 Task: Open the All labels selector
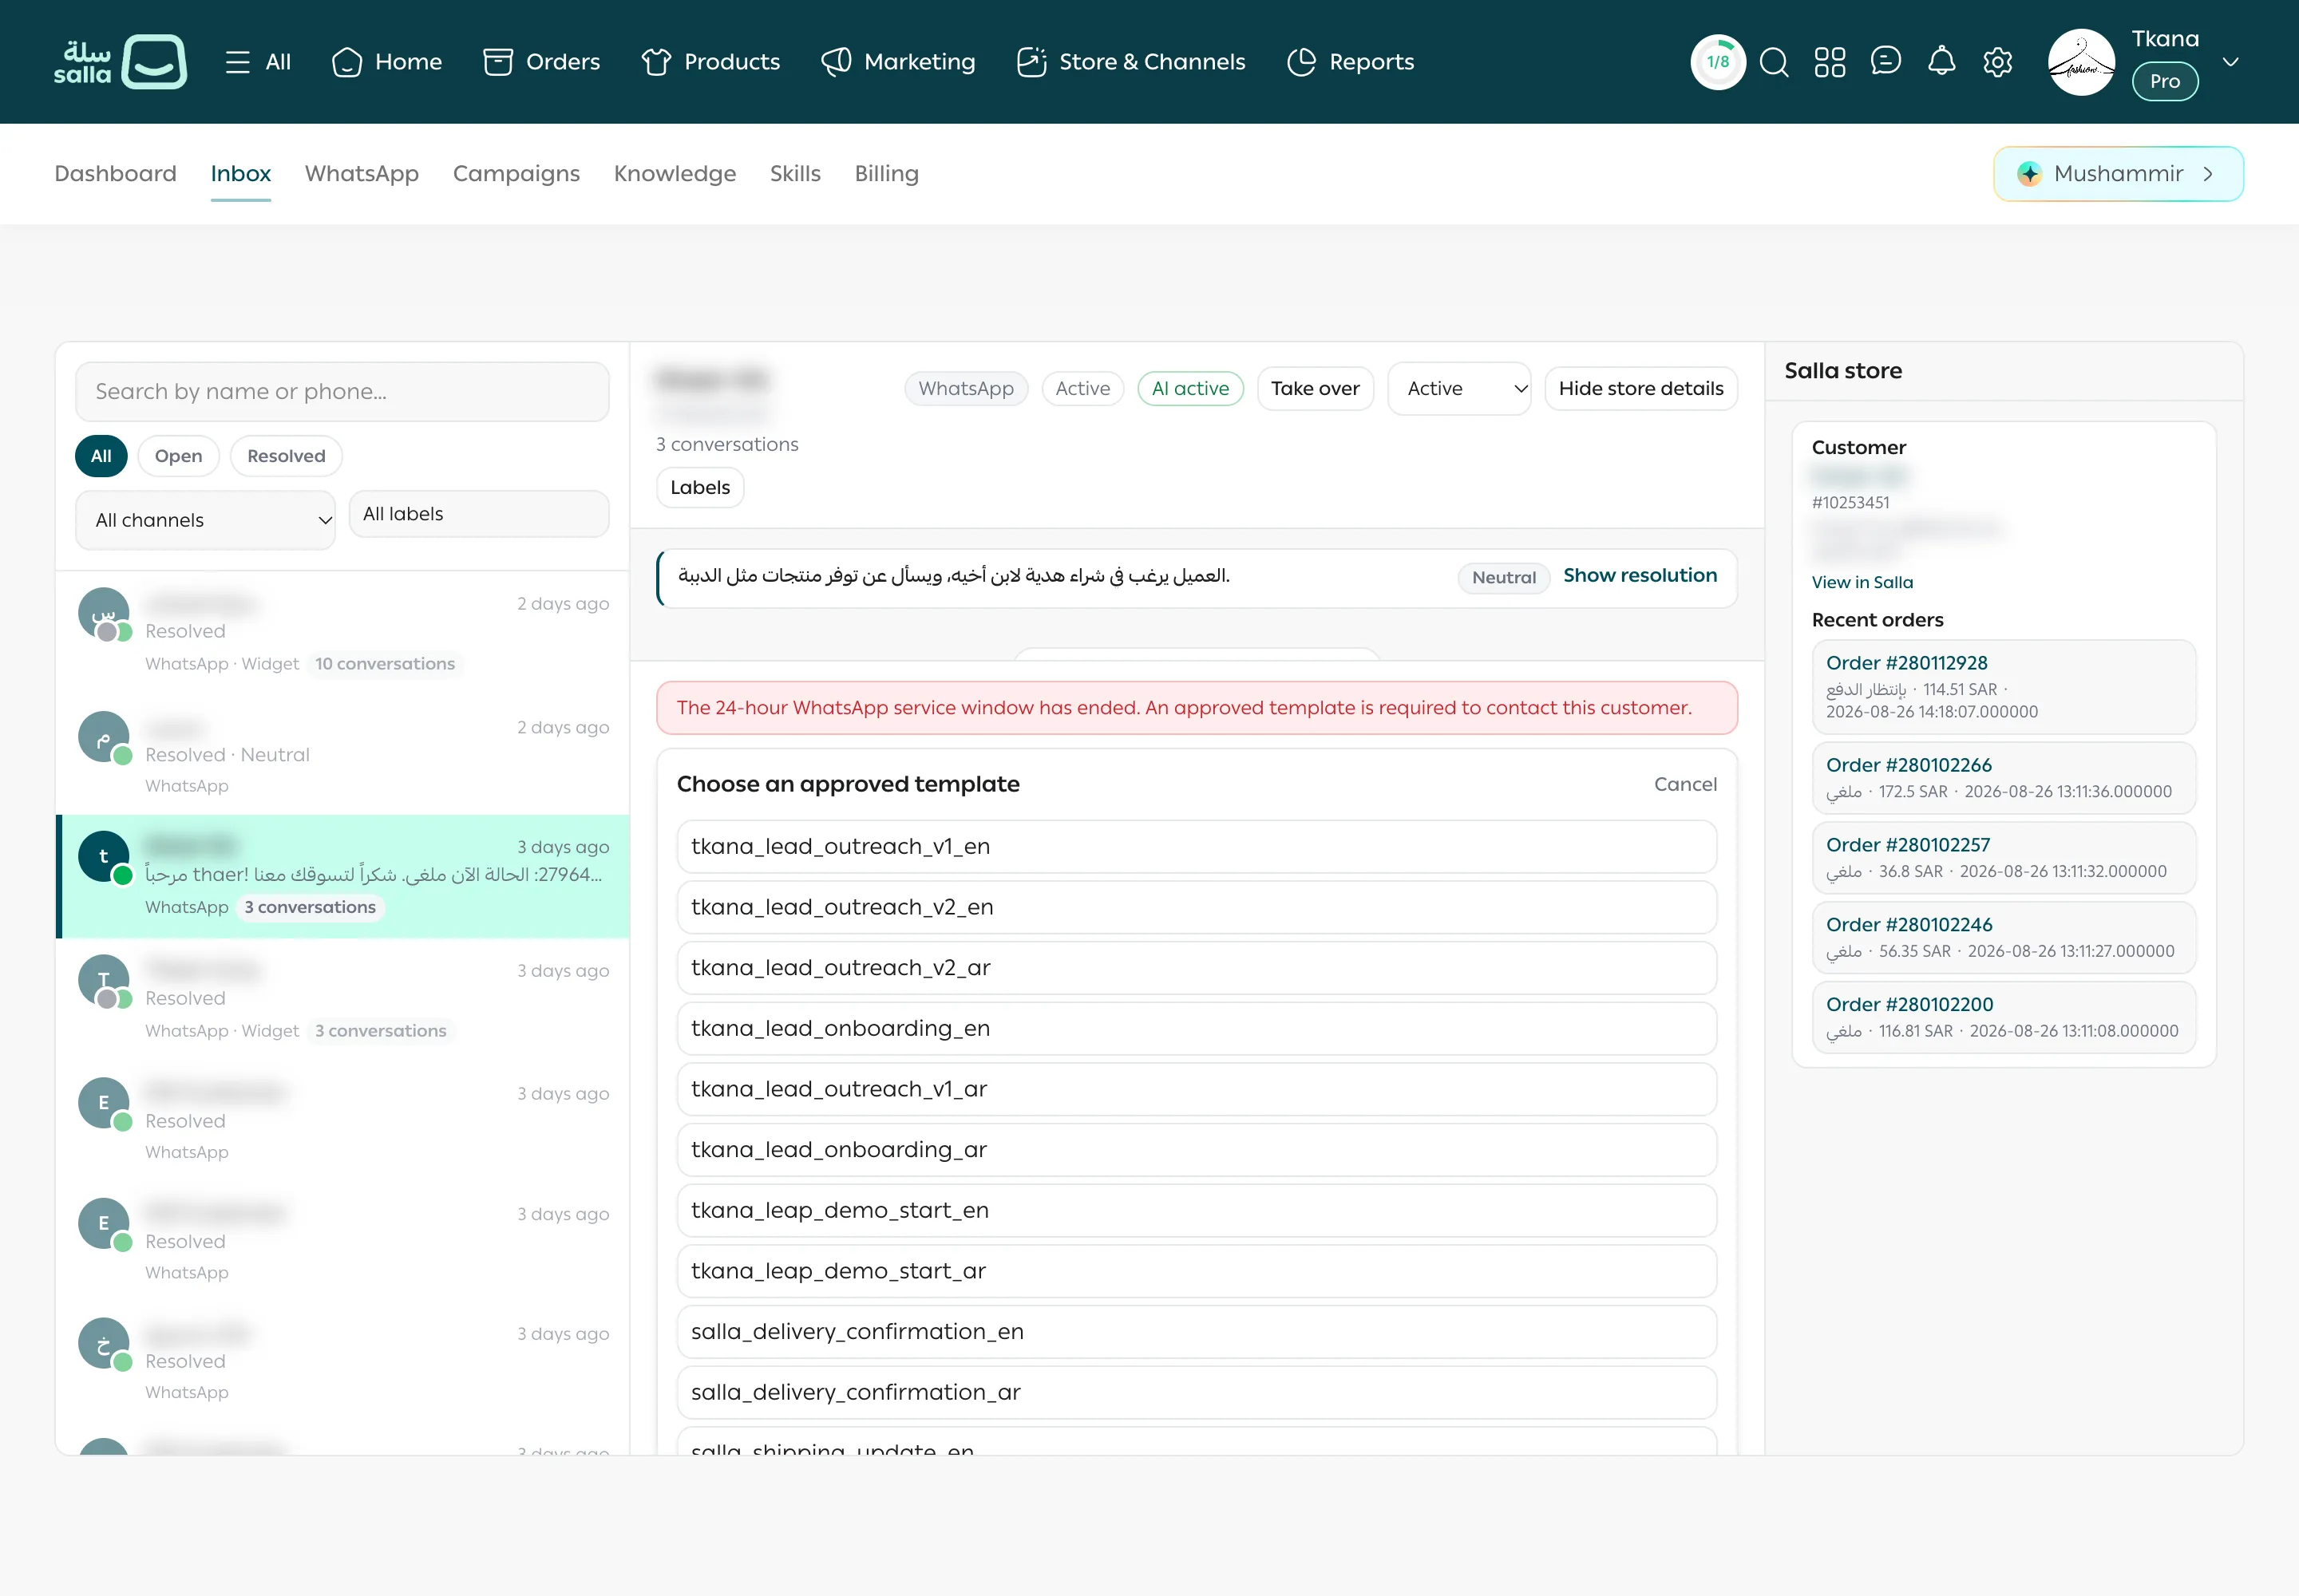(x=479, y=514)
